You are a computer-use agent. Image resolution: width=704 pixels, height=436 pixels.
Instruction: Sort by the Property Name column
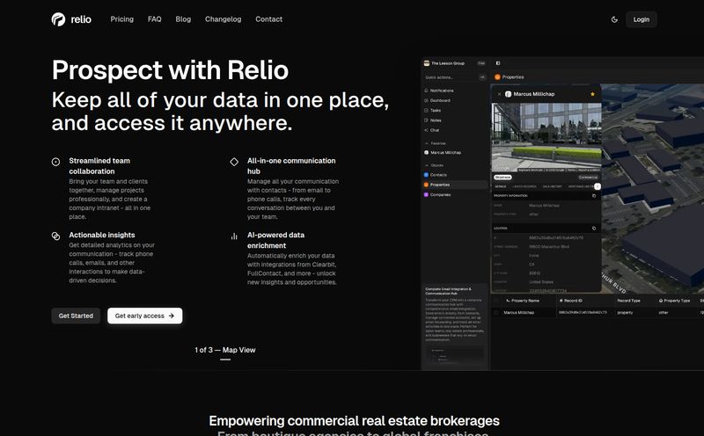523,301
